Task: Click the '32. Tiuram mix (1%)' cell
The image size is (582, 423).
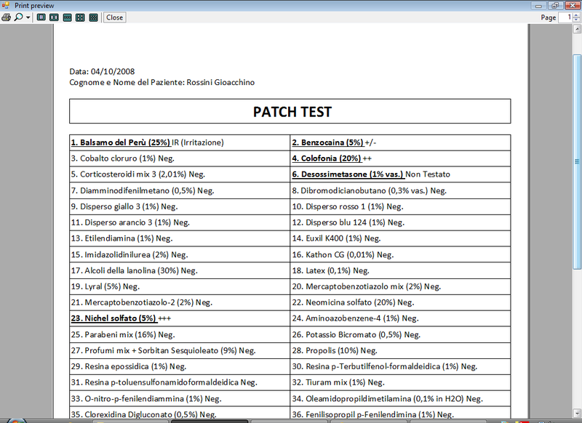Action: (x=401, y=382)
